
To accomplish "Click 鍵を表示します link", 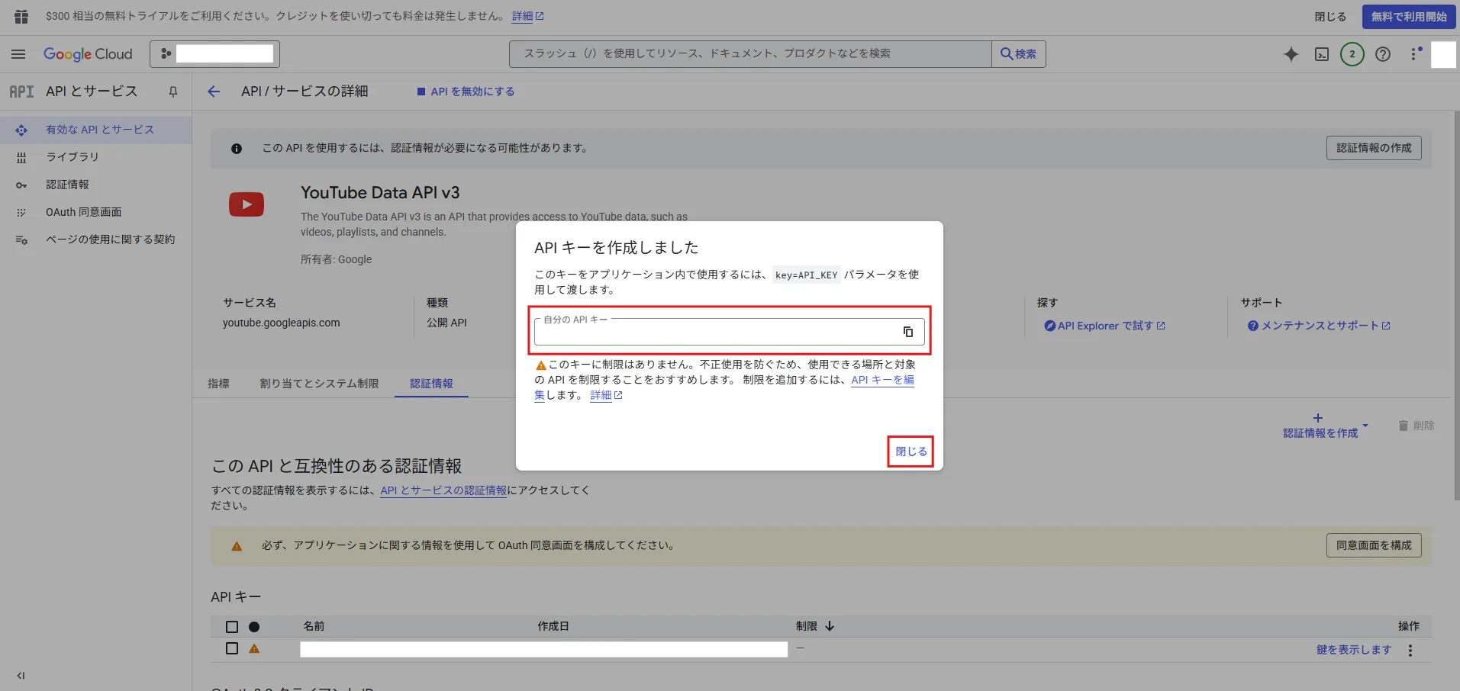I will 1354,650.
